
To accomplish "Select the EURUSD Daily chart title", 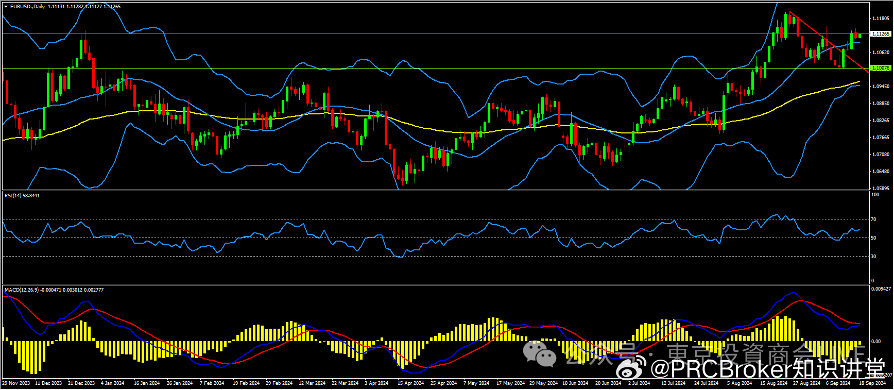I will (x=28, y=7).
